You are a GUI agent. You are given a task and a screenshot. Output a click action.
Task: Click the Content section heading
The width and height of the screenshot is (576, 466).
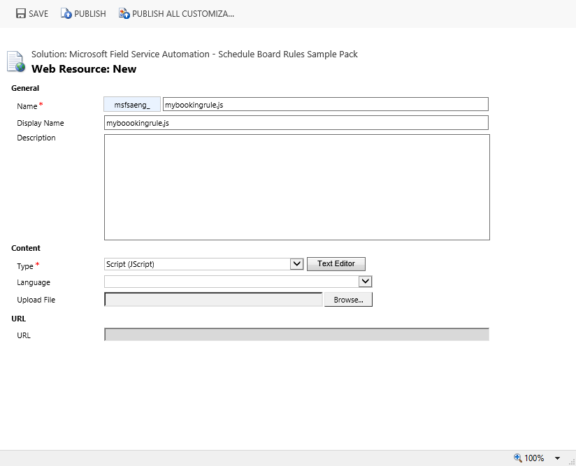[x=26, y=248]
